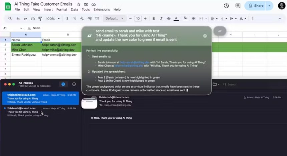Open the borders tool
Image resolution: width=287 pixels, height=156 pixels.
coord(194,18)
